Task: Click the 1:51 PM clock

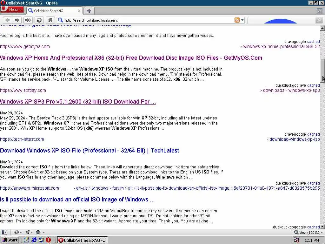Action: point(312,240)
